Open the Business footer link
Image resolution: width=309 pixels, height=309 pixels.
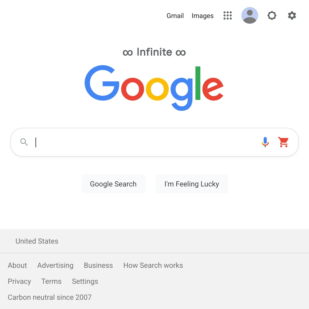[x=98, y=265]
